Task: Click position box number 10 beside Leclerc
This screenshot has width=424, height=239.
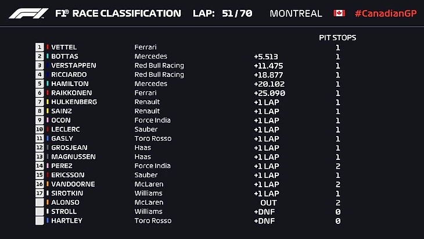Action: point(39,129)
